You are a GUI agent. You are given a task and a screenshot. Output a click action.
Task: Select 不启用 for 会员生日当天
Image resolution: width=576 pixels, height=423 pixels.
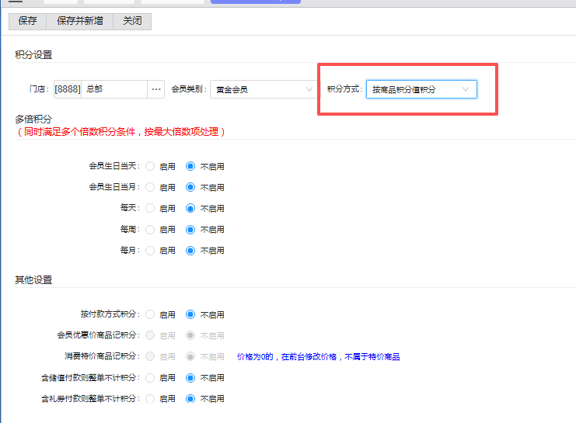[x=190, y=166]
